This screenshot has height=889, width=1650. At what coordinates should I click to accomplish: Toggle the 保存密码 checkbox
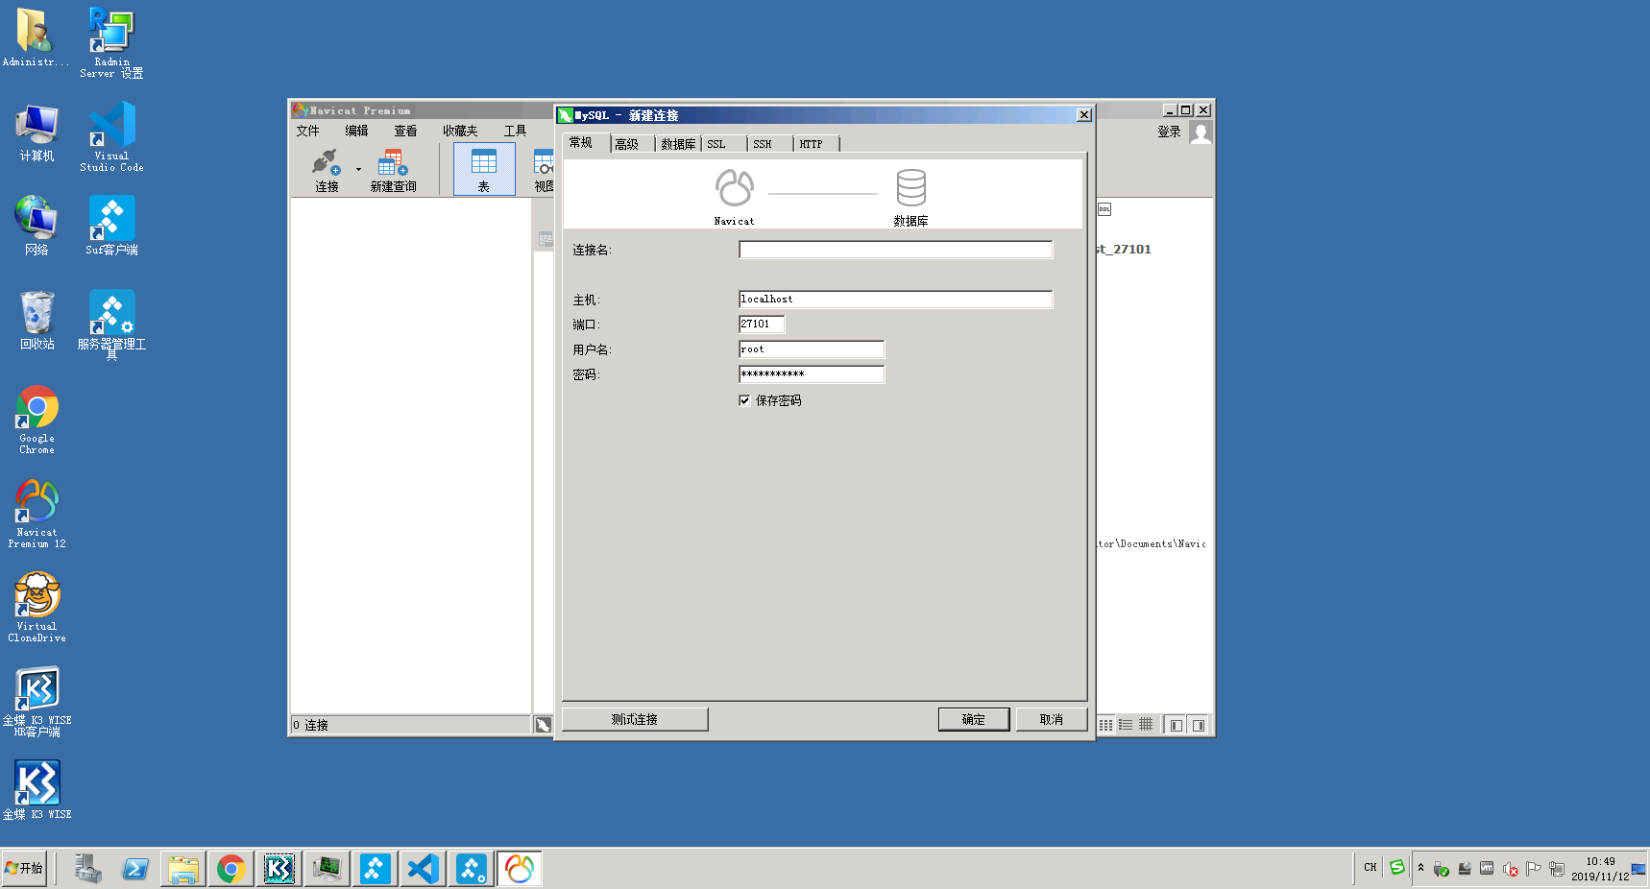(744, 400)
